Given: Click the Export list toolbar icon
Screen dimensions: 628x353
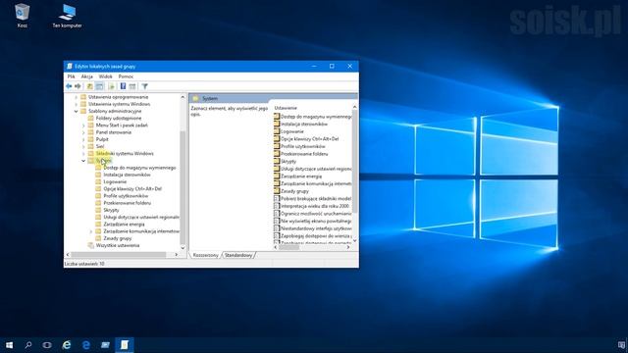Looking at the screenshot, I should point(111,86).
